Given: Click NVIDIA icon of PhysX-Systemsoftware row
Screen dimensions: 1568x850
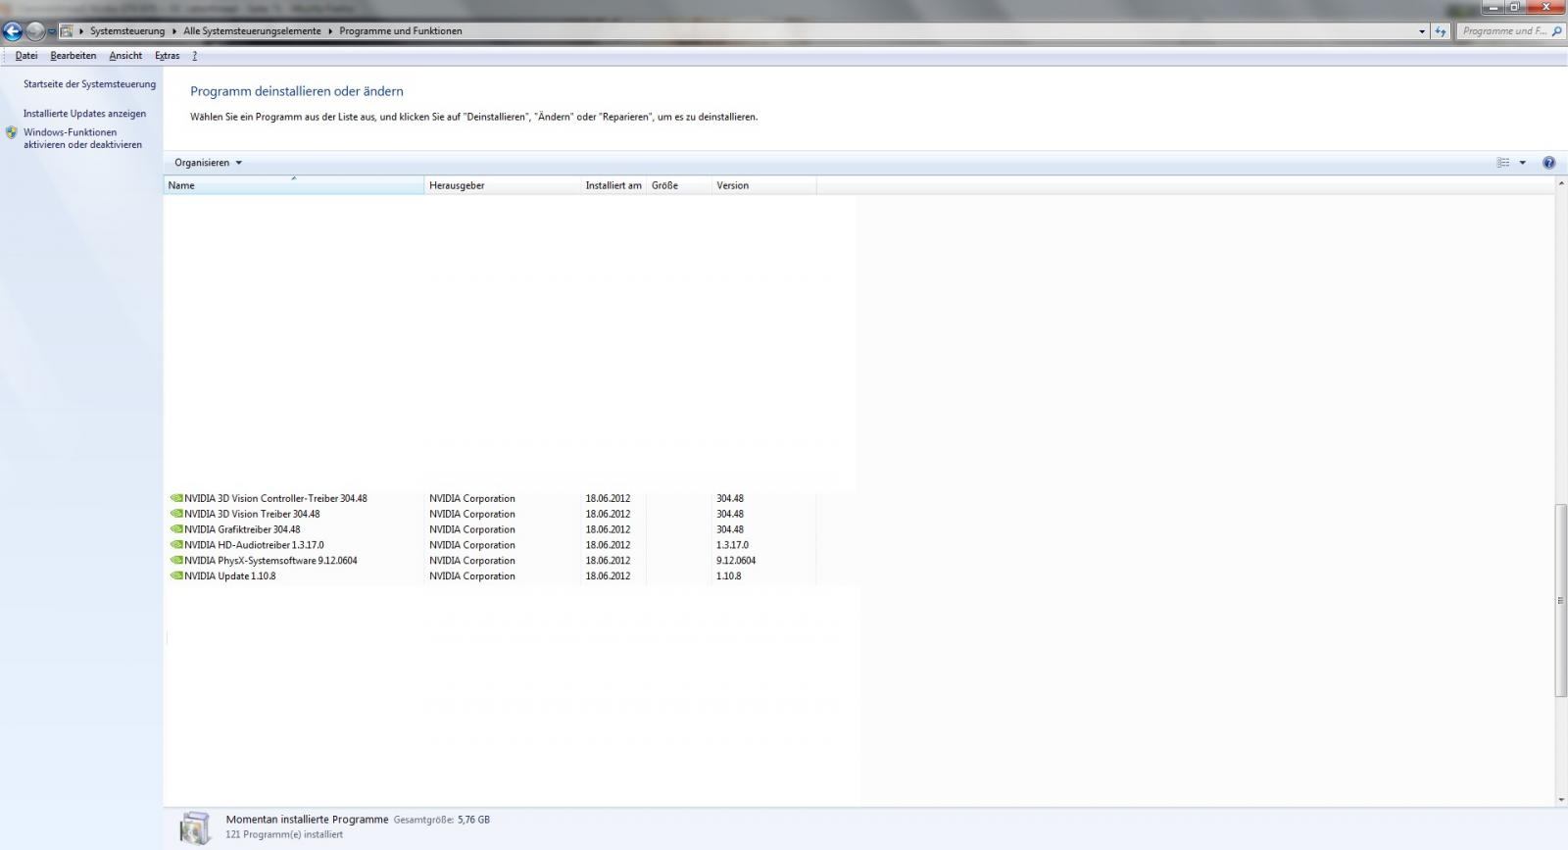Looking at the screenshot, I should (176, 561).
